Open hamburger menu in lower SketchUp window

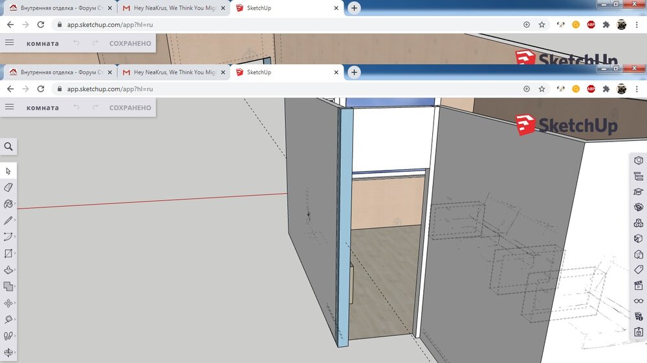coord(9,107)
